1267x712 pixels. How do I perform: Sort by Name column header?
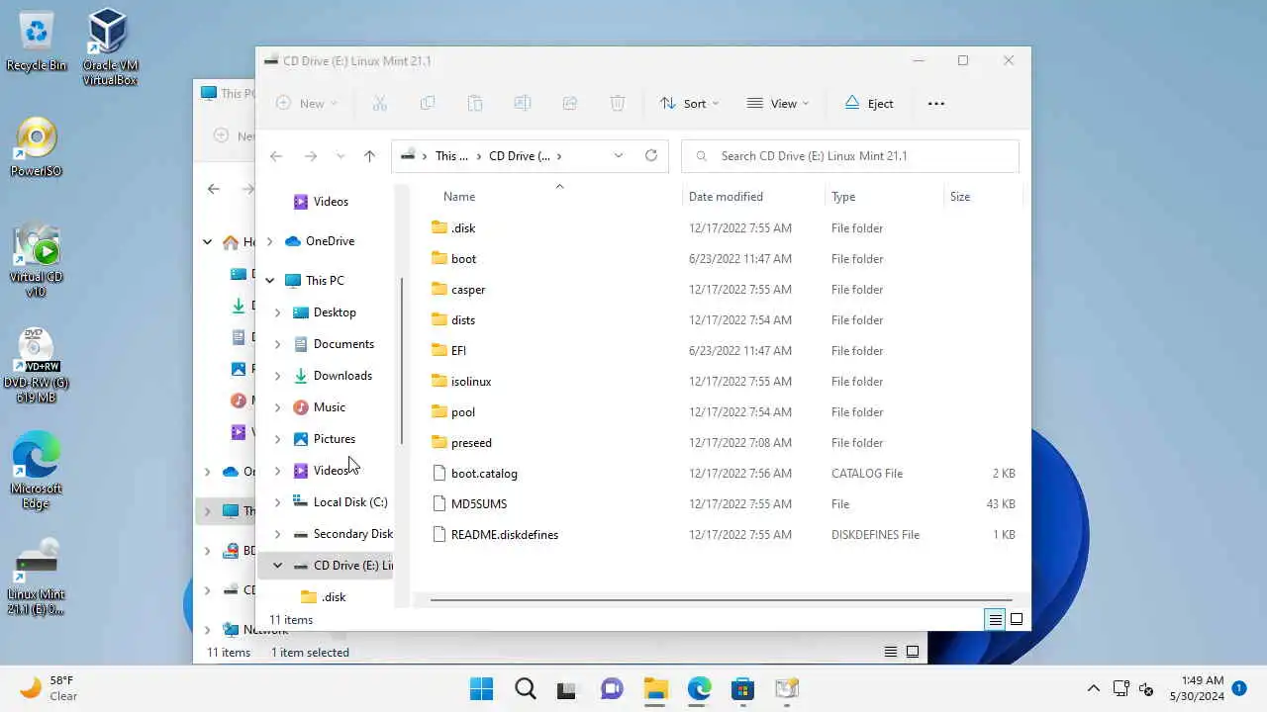point(459,197)
